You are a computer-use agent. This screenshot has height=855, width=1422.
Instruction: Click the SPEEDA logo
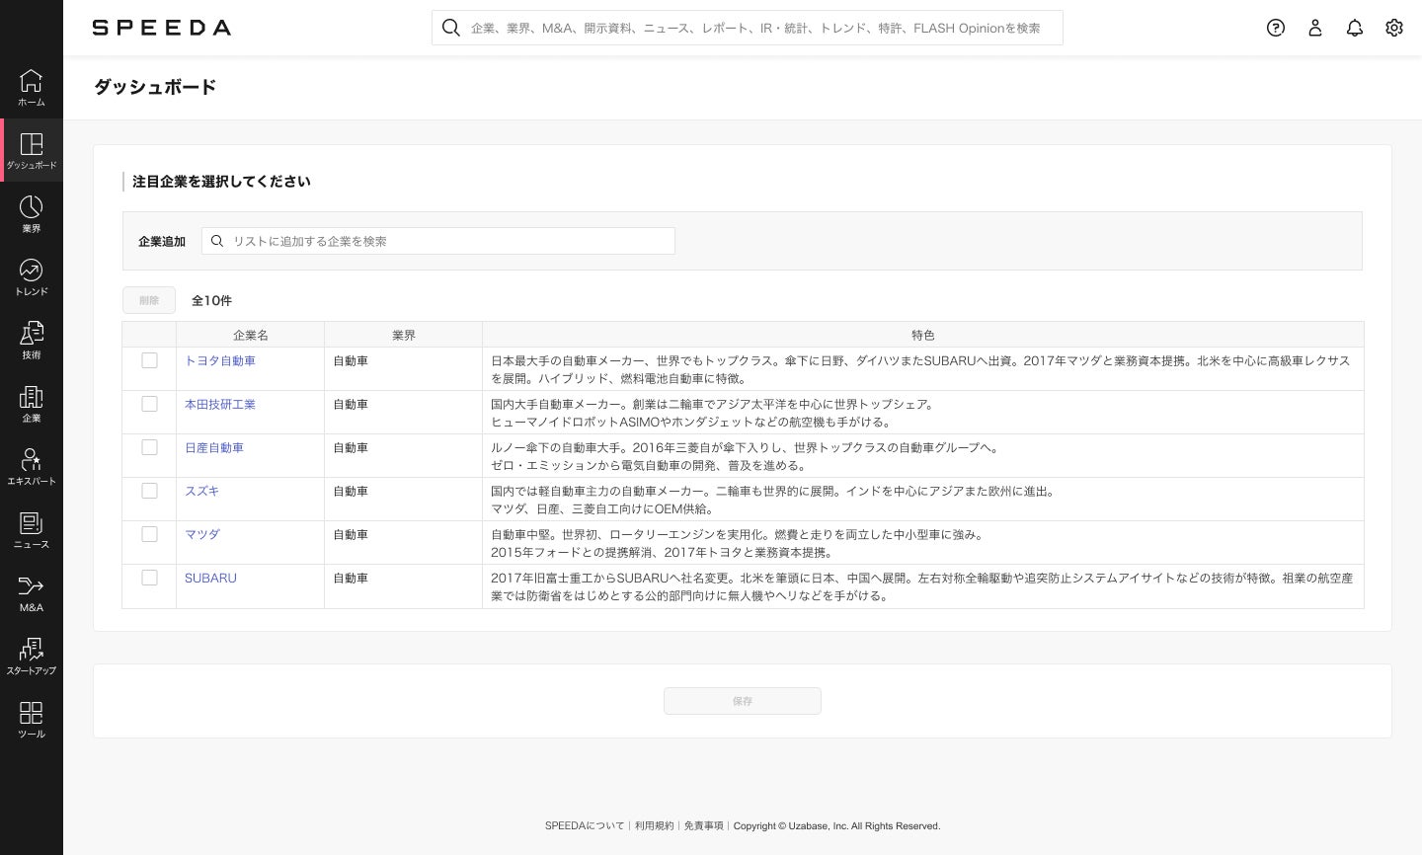point(162,28)
